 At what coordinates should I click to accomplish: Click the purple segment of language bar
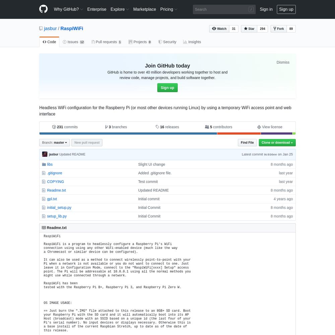point(276,134)
